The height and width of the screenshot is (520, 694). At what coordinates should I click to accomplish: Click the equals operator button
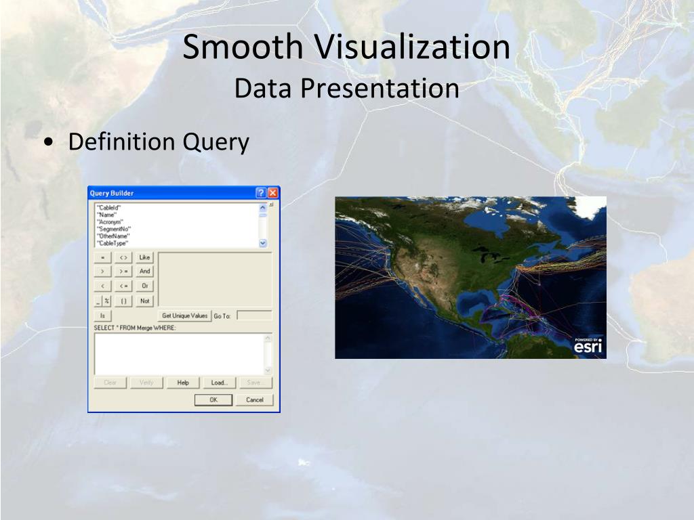tap(103, 257)
